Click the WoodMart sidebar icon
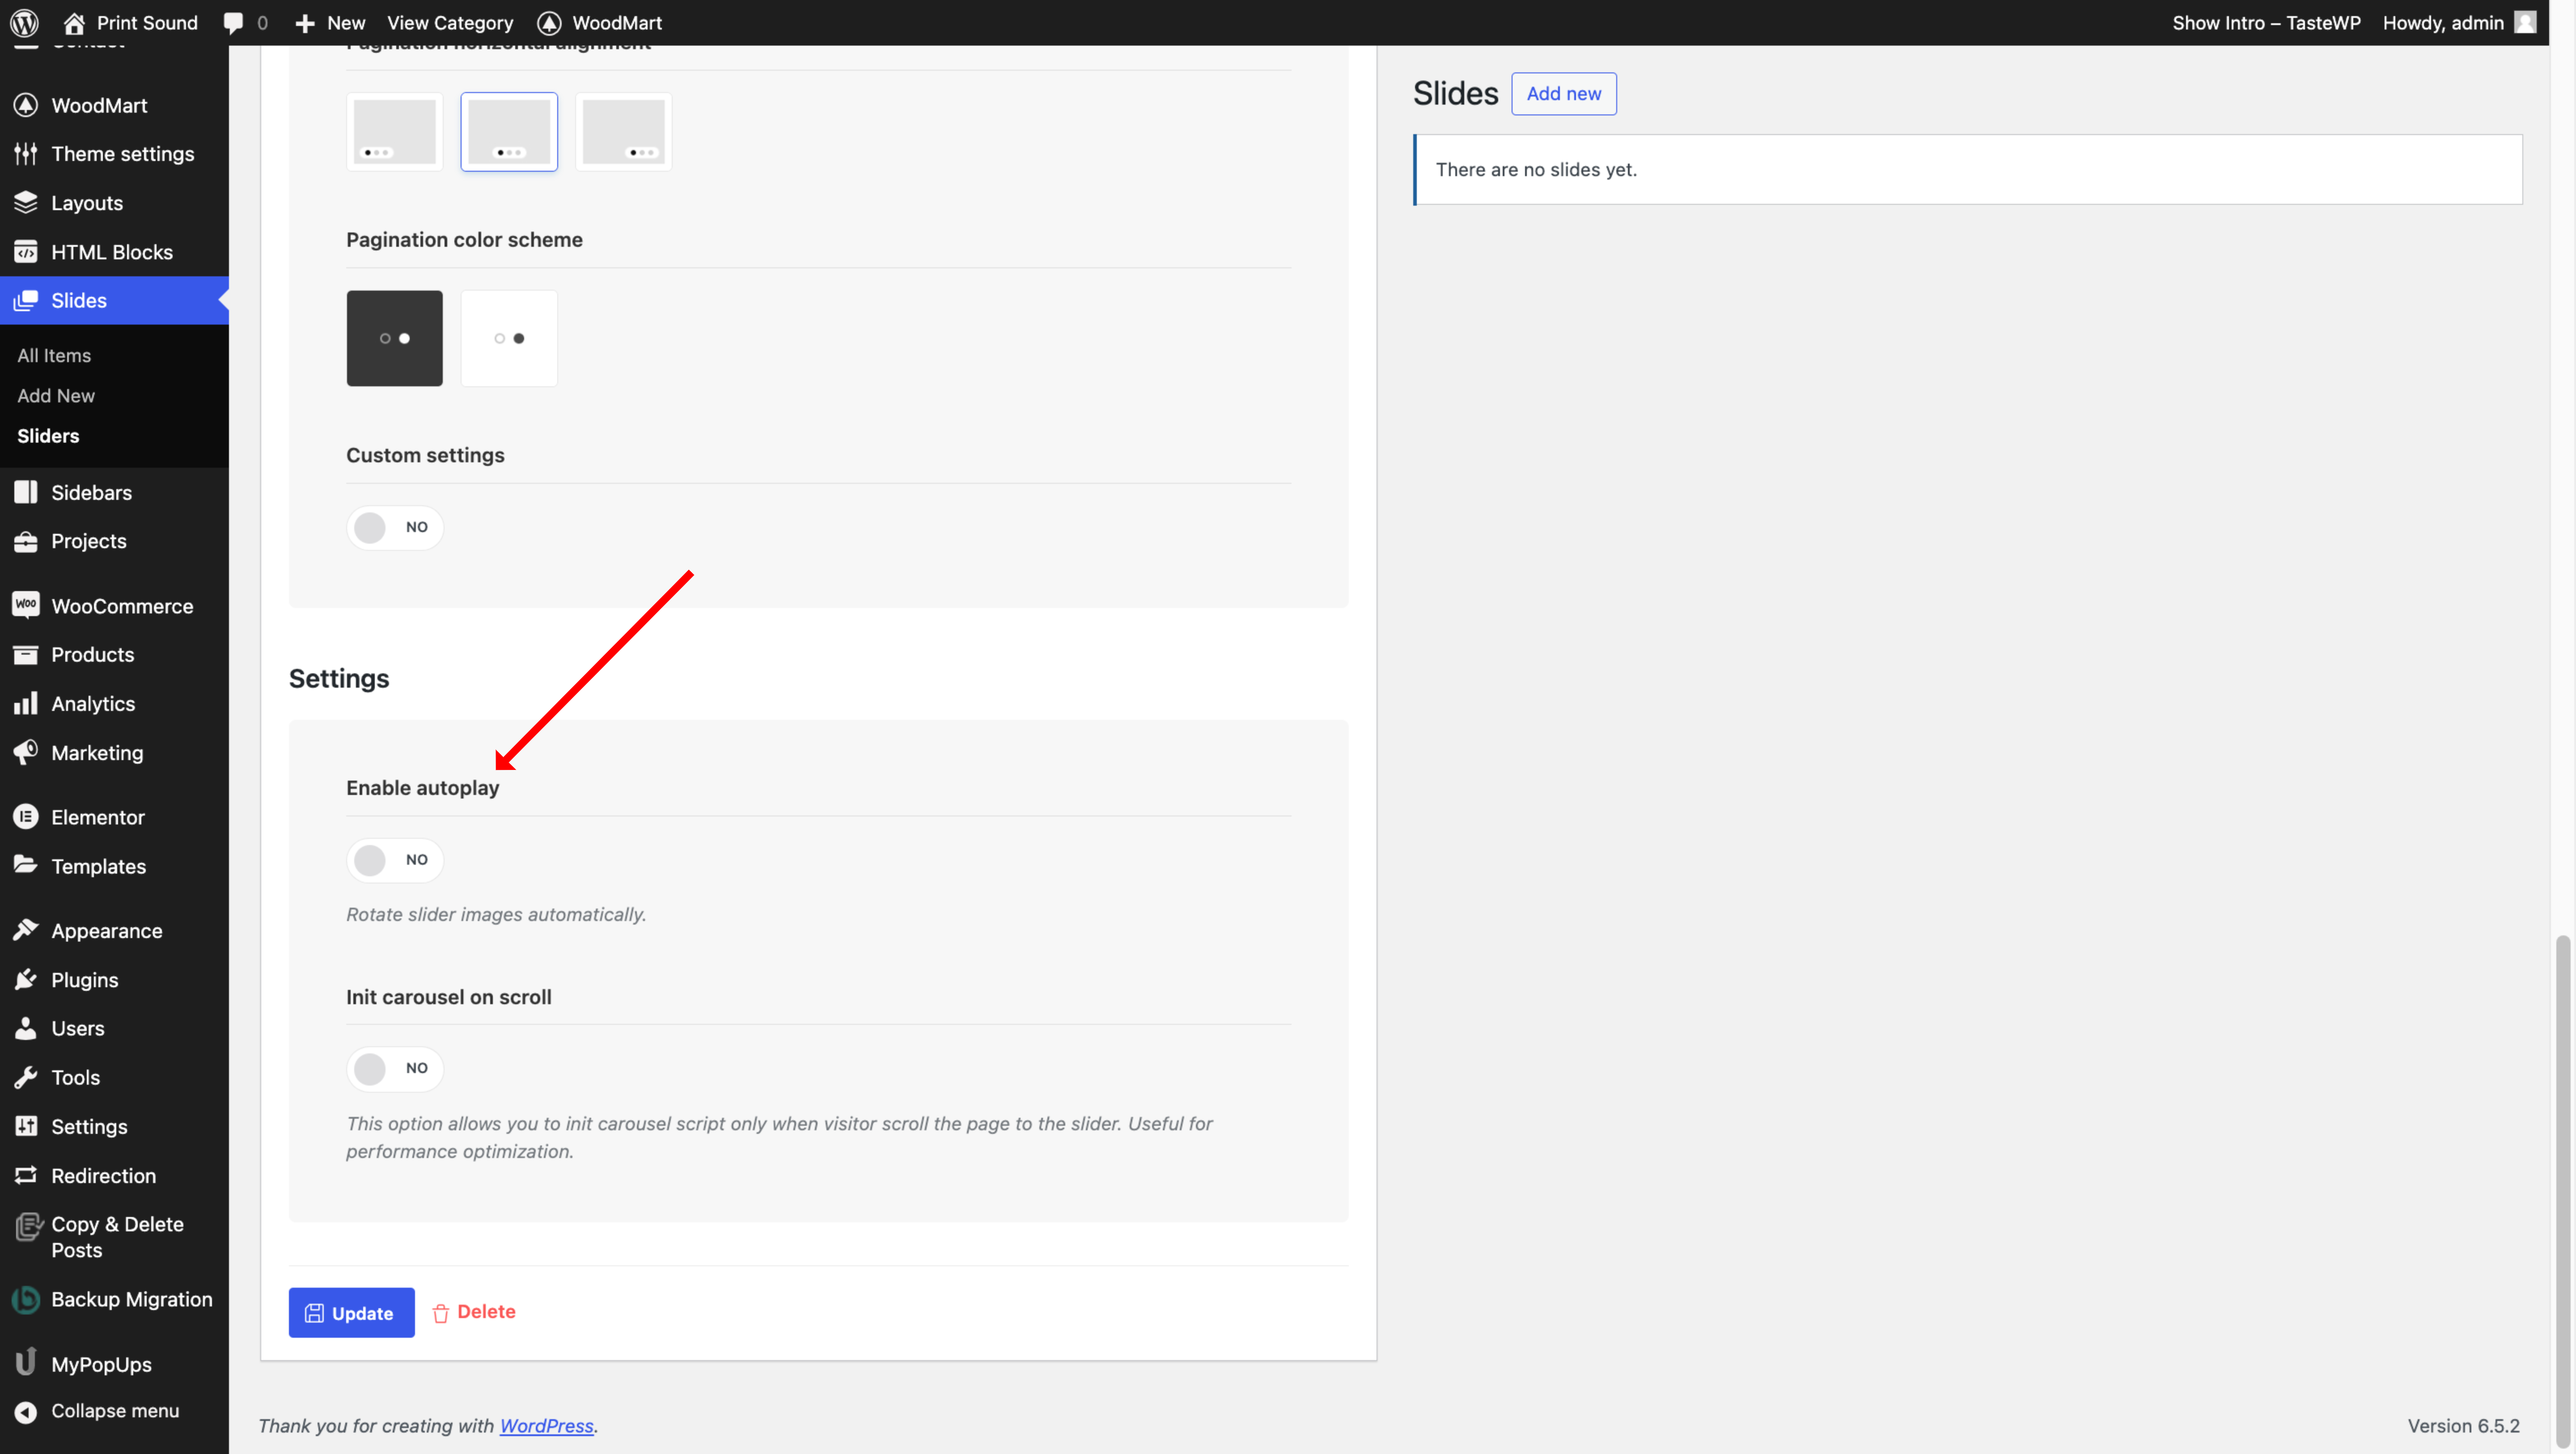The width and height of the screenshot is (2576, 1454). click(26, 105)
